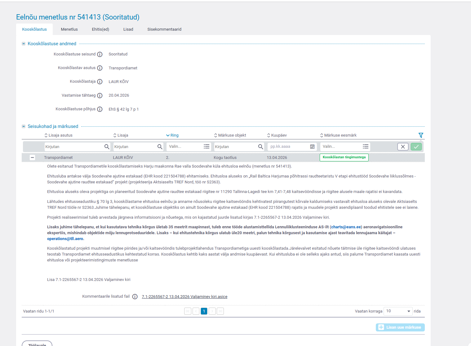Open Ring filter dropdown
The image size is (471, 346).
pyautogui.click(x=189, y=147)
